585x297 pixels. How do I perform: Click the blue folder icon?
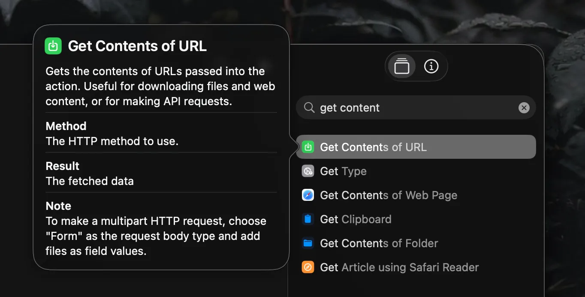pos(308,243)
